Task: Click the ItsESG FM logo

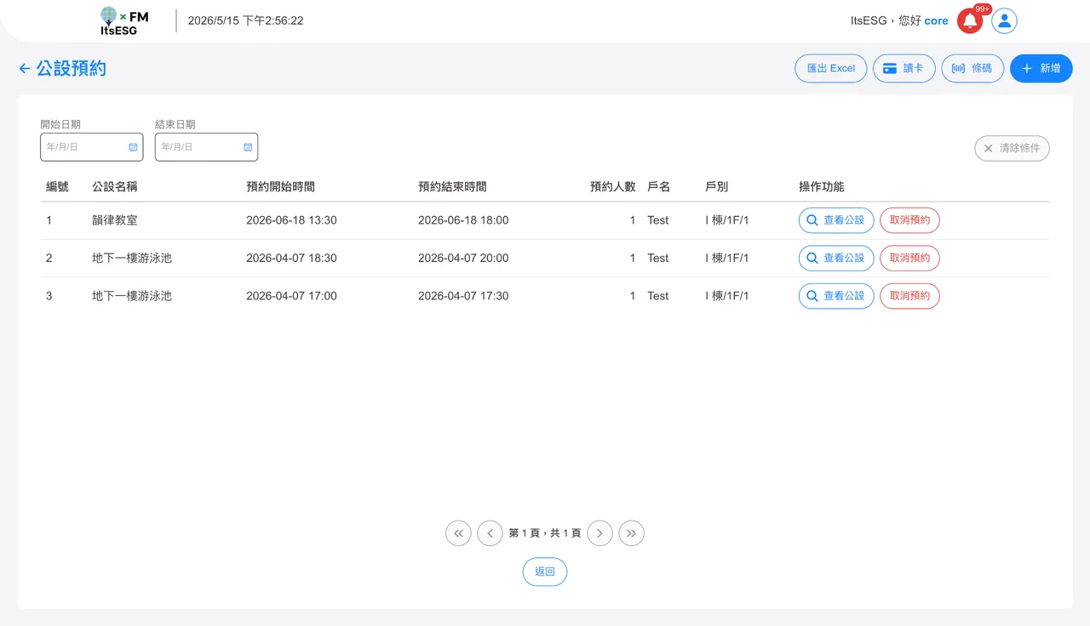Action: click(124, 21)
